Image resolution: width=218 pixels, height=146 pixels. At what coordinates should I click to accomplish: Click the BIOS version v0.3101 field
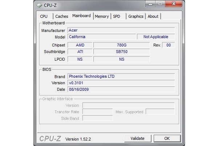click(x=121, y=83)
